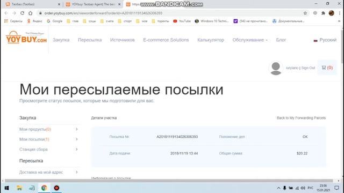Image resolution: width=344 pixels, height=193 pixels.
Task: Open the торренты bookmarks folder
Action: [x=160, y=21]
